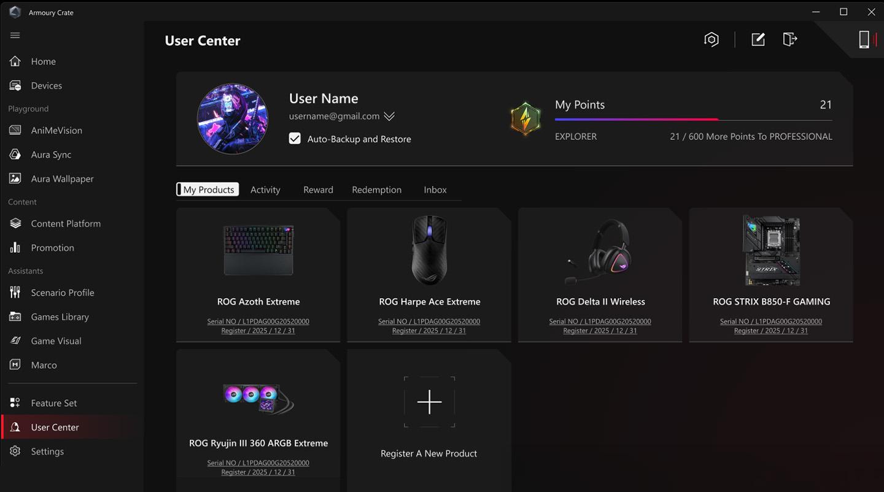Open the Content Platform sidebar icon
This screenshot has height=492, width=884.
click(x=15, y=223)
